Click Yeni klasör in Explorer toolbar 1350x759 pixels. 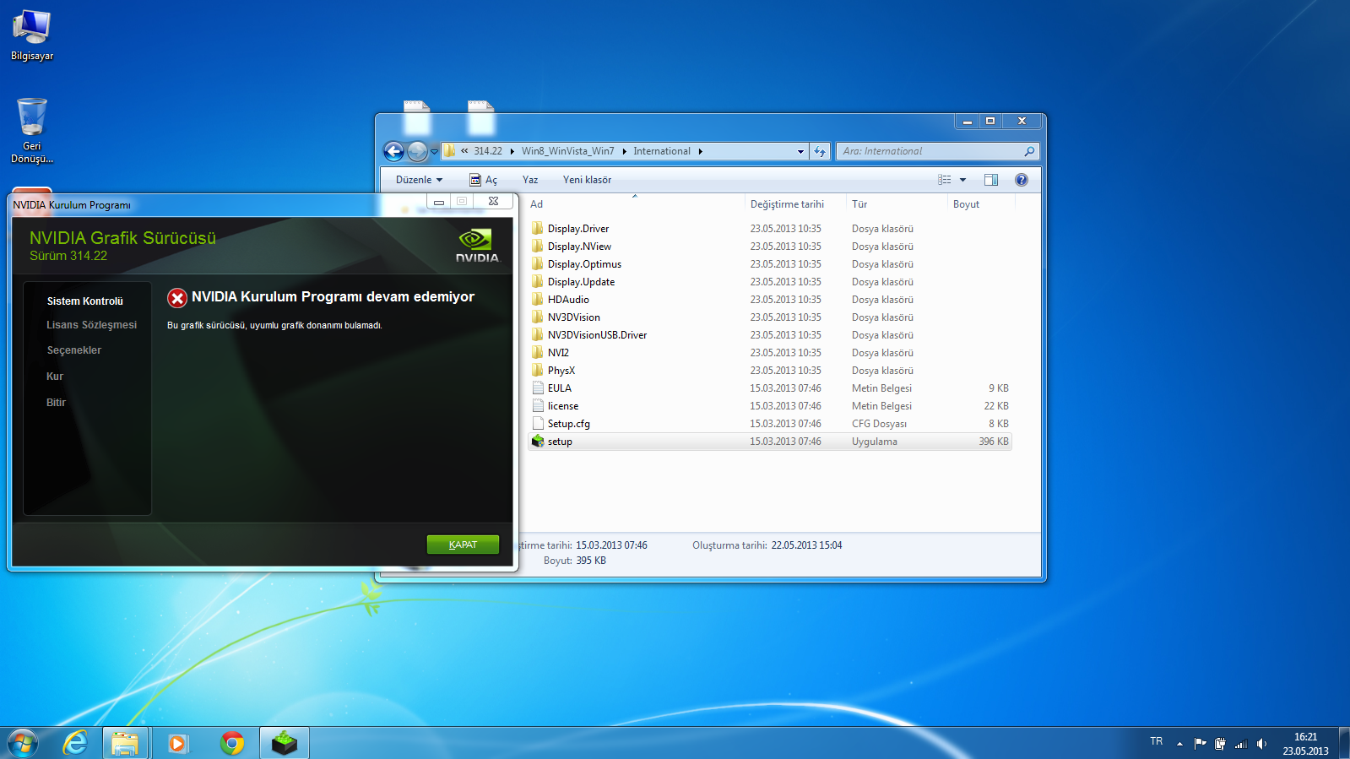click(x=587, y=180)
